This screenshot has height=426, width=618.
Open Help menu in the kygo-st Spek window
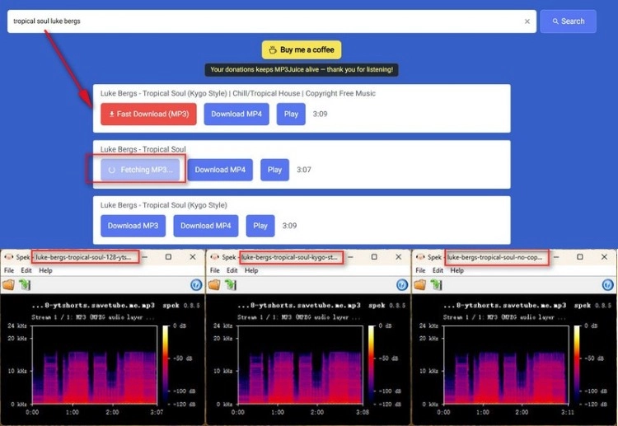click(x=251, y=270)
